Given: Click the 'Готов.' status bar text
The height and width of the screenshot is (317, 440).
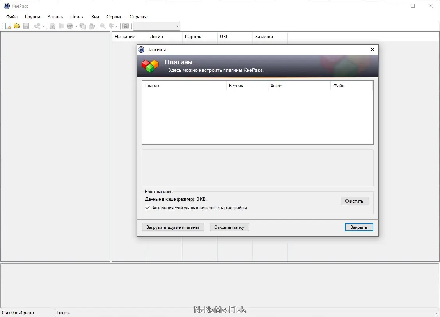Looking at the screenshot, I should 63,312.
